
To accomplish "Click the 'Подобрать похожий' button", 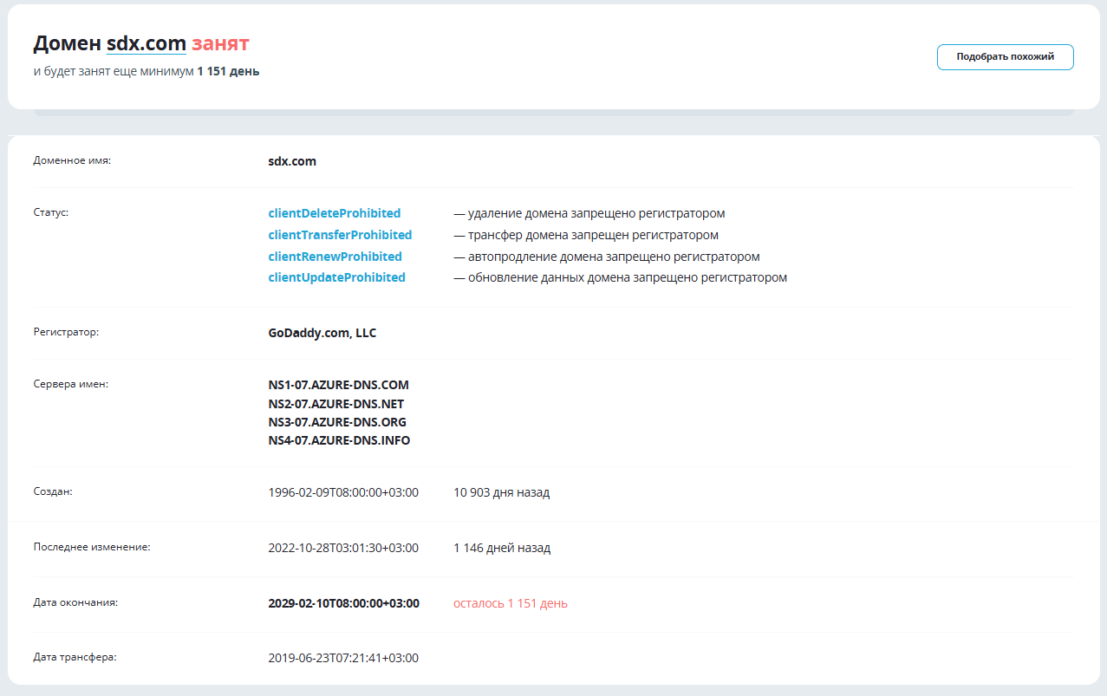I will point(1005,57).
